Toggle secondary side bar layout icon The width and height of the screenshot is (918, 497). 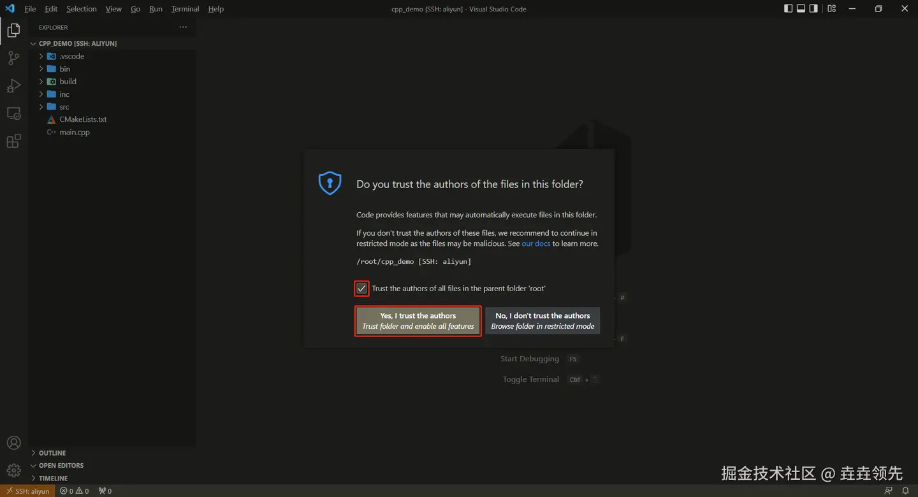coord(814,9)
